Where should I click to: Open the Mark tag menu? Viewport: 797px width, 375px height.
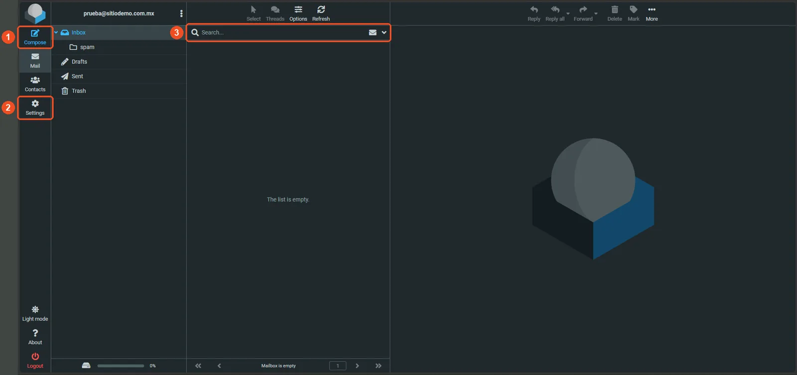[634, 13]
